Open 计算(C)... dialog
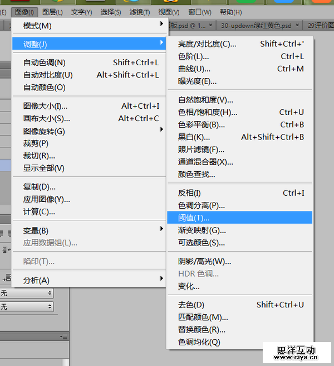This screenshot has height=366, width=334. tap(89, 211)
